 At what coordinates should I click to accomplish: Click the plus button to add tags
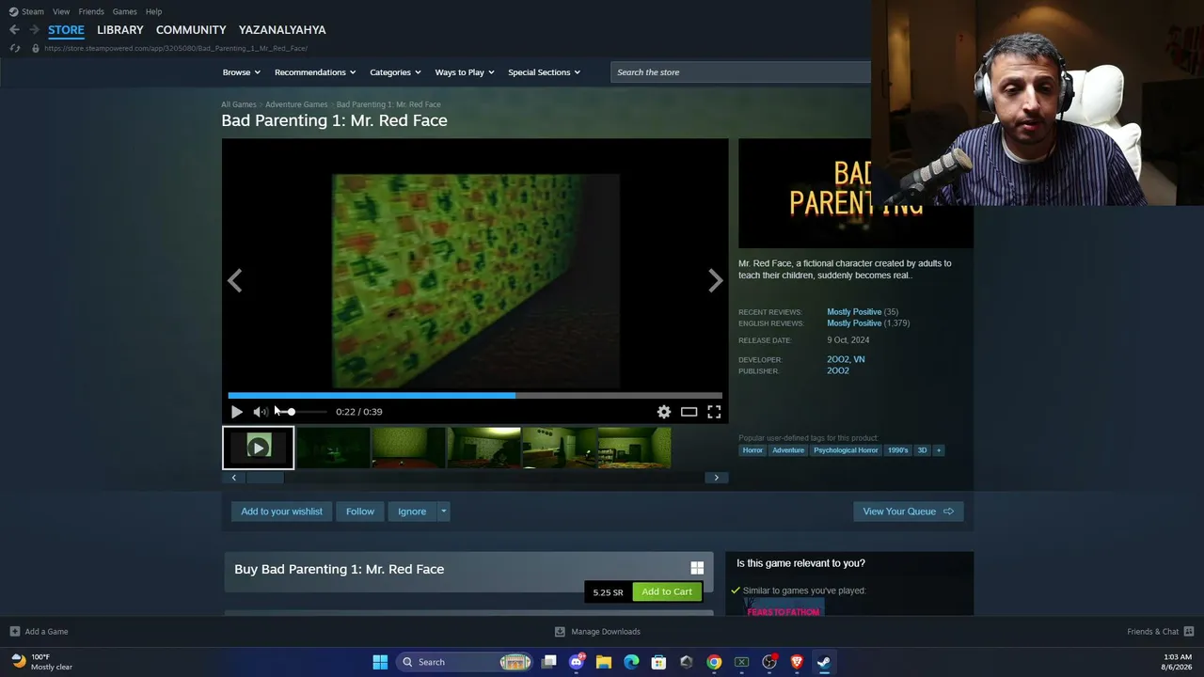[x=938, y=450]
